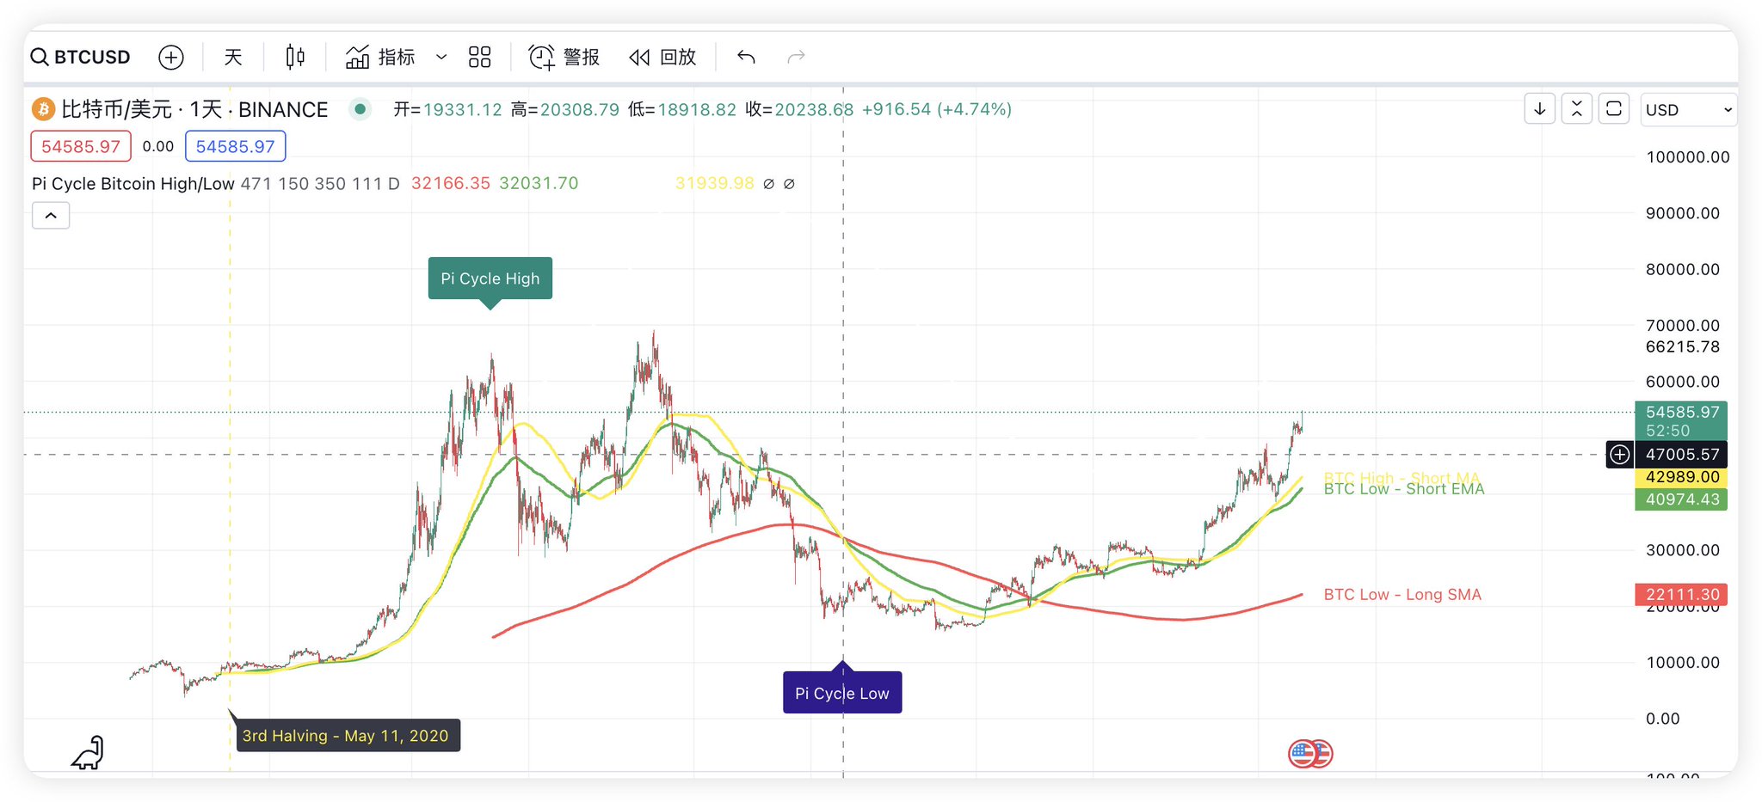The height and width of the screenshot is (802, 1762).
Task: Click the 100000.00 price axis label
Action: [1687, 157]
